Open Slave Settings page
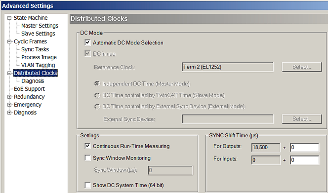Viewport: 328px width, 193px height. click(x=38, y=34)
